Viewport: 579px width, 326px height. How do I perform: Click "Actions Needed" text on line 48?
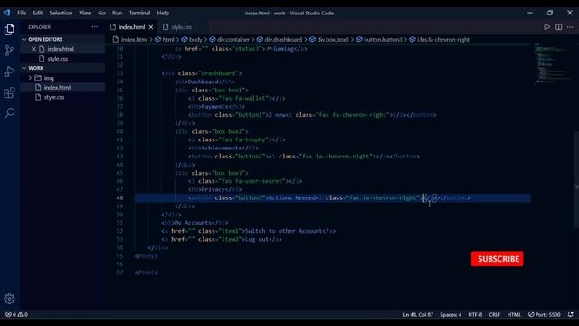coord(292,197)
